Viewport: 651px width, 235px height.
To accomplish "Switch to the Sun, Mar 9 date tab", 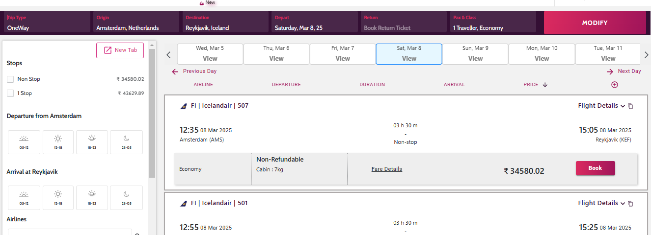I will 475,54.
